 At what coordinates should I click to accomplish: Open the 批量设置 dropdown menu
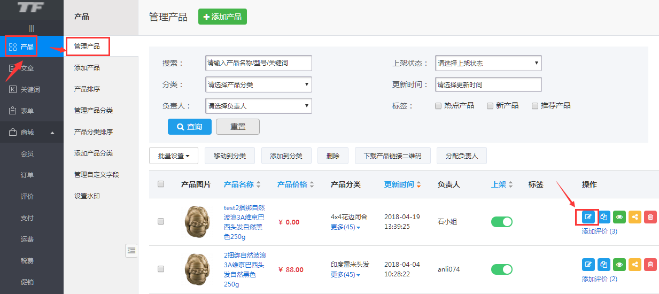tap(174, 156)
